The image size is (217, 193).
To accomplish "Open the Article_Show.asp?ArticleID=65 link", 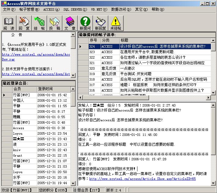I will 142,179.
